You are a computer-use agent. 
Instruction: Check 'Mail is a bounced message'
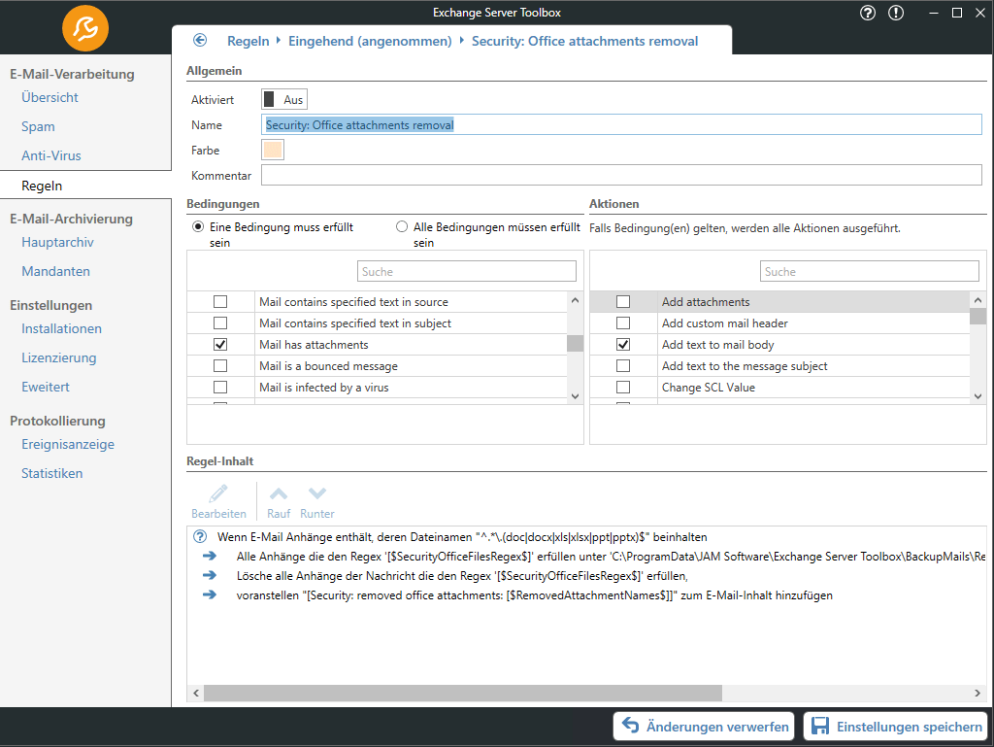[x=220, y=366]
